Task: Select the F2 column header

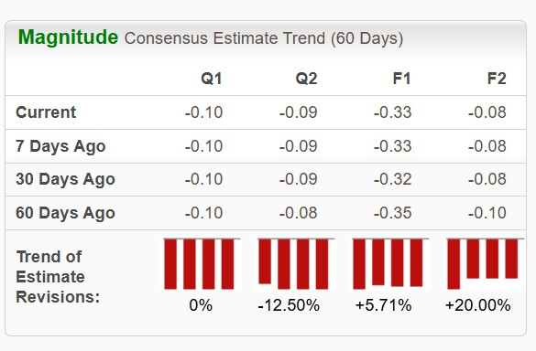Action: tap(497, 79)
